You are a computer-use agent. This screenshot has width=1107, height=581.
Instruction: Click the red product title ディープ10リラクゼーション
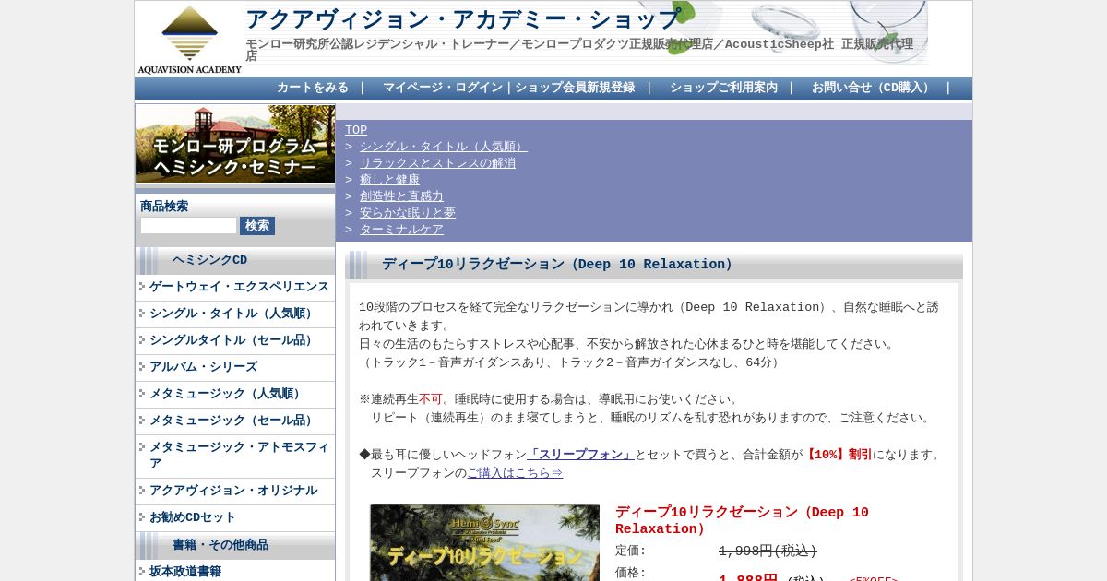tap(742, 521)
